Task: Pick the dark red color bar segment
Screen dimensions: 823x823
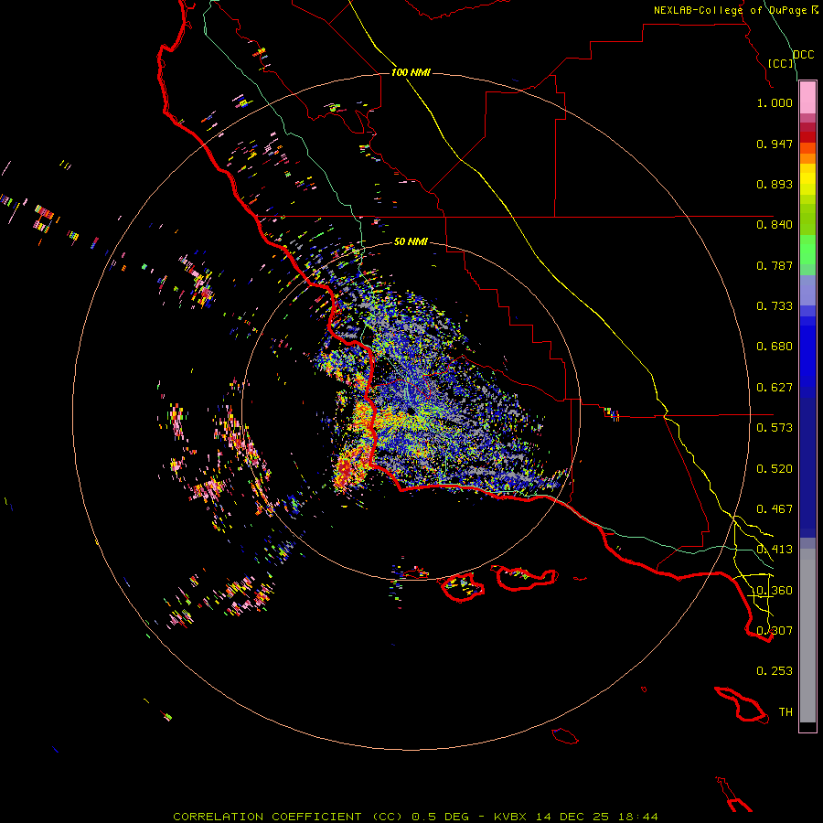Action: click(x=807, y=137)
